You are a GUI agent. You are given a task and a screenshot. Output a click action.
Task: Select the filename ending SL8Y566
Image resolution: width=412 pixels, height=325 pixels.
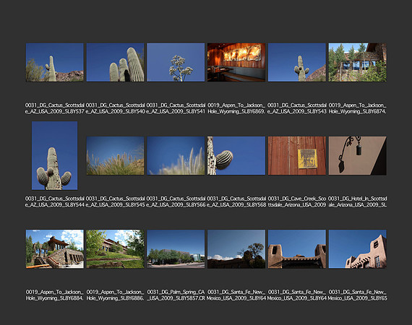click(x=176, y=201)
